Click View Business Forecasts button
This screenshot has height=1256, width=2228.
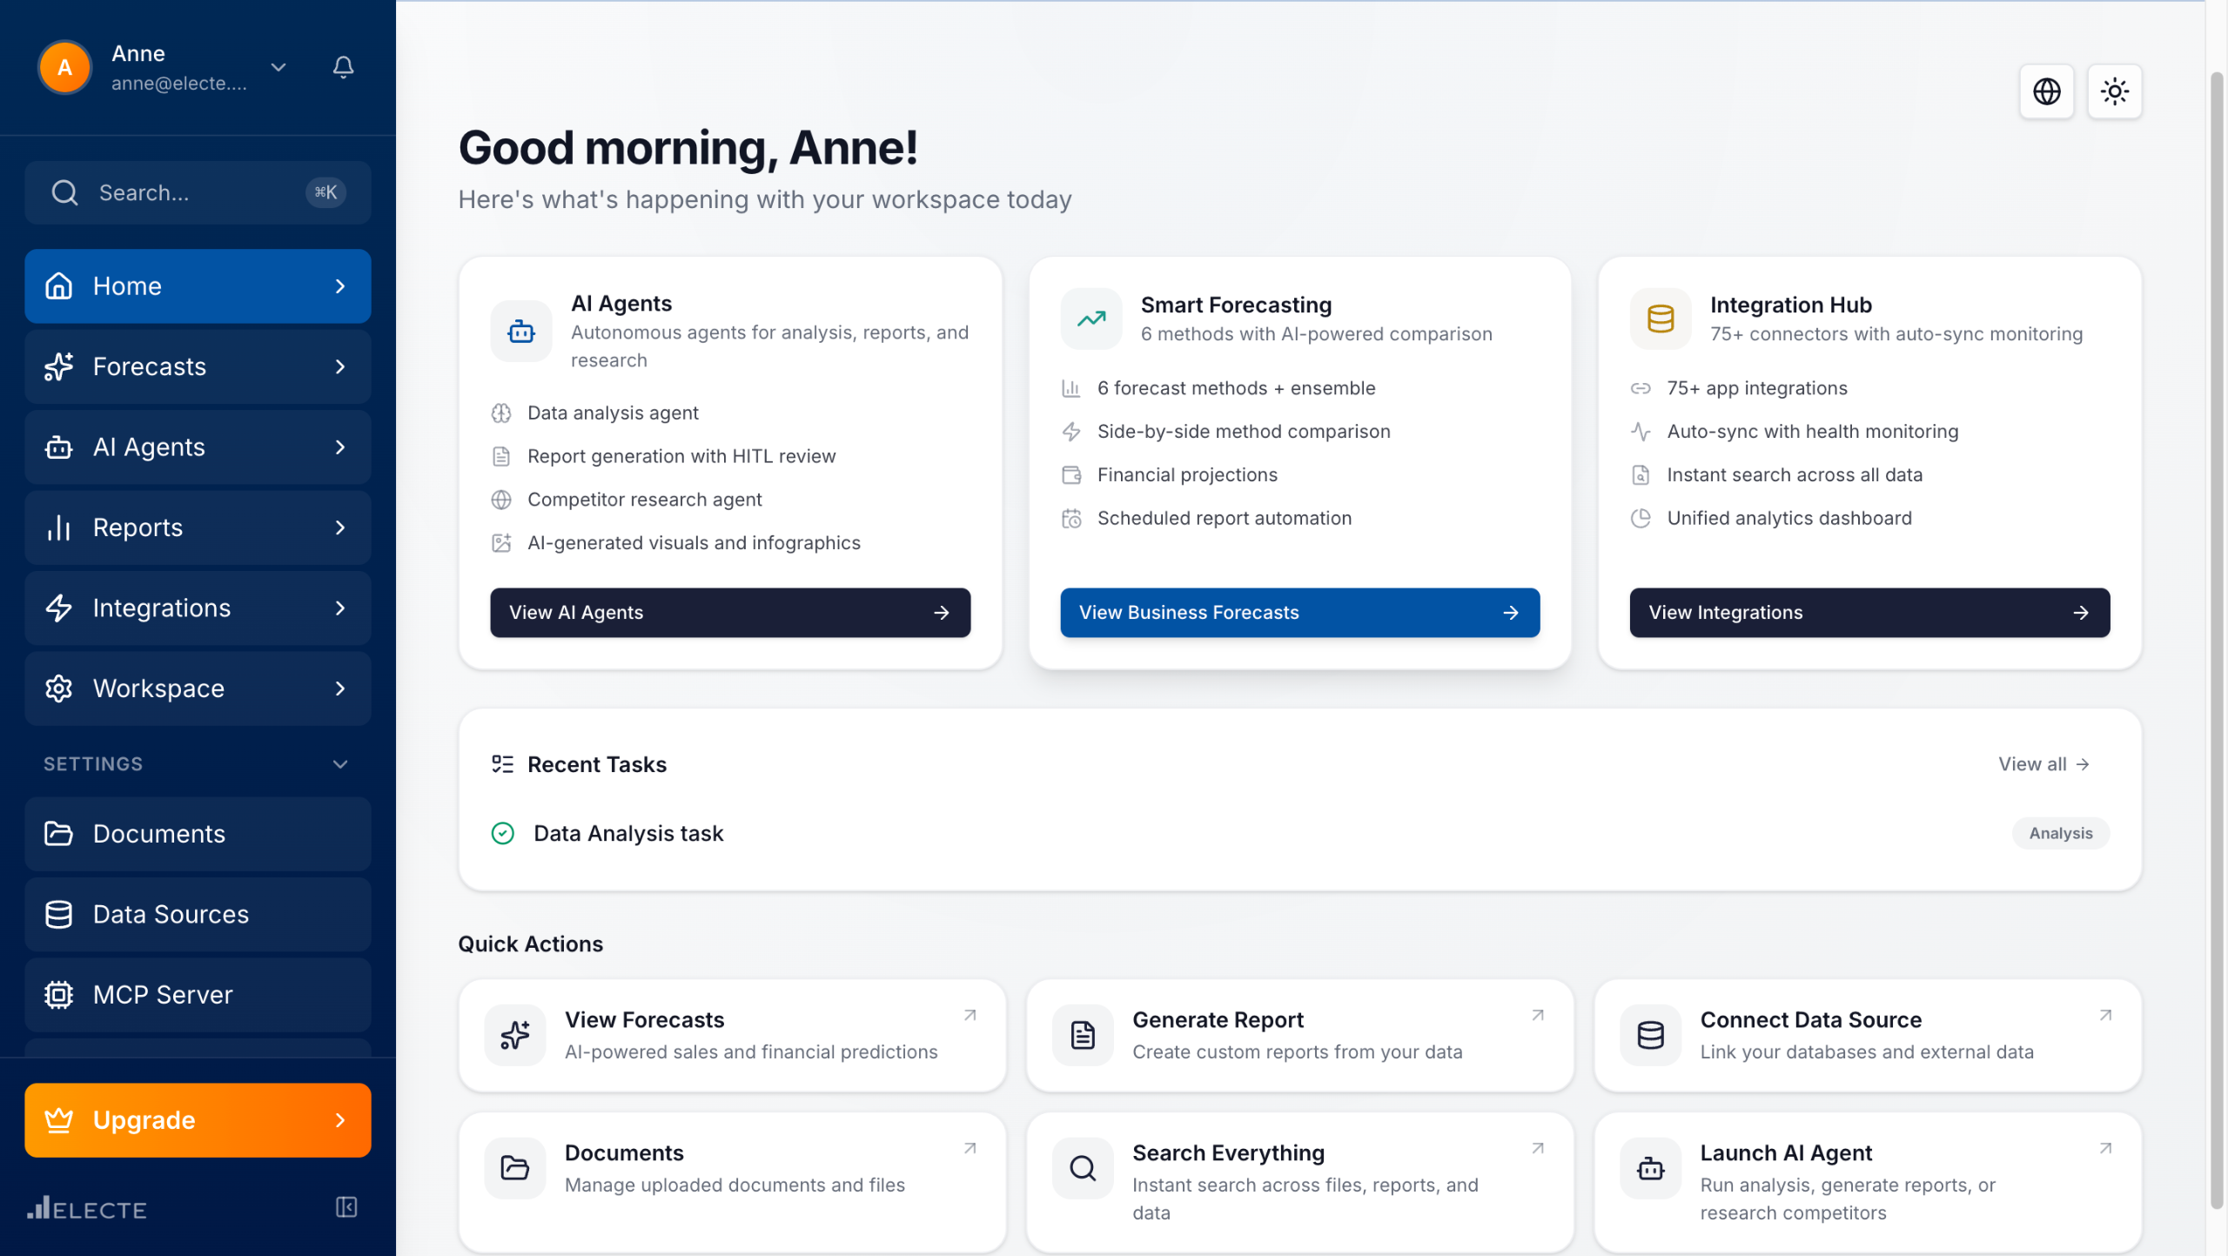pos(1299,613)
